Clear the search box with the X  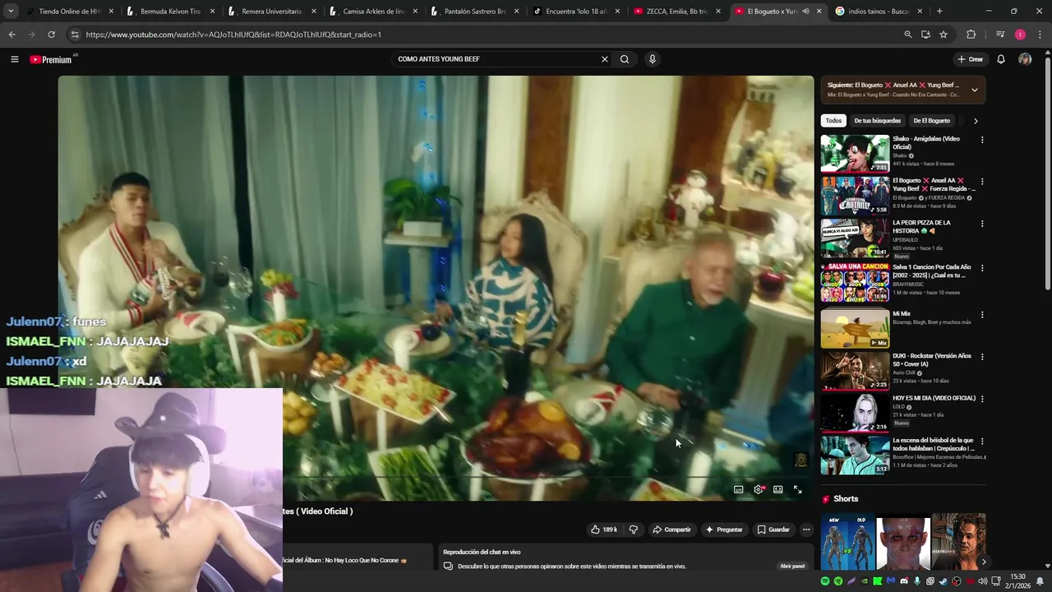coord(604,59)
